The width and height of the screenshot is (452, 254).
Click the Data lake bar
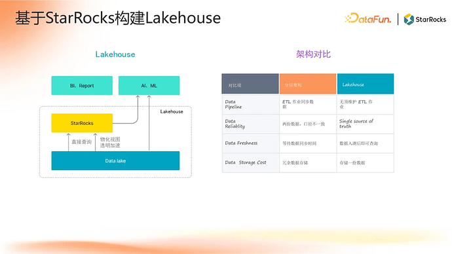[115, 160]
